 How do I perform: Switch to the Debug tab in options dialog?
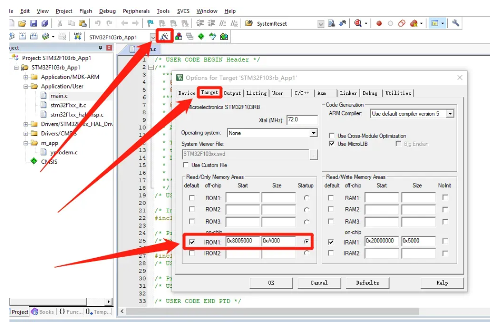[x=370, y=93]
